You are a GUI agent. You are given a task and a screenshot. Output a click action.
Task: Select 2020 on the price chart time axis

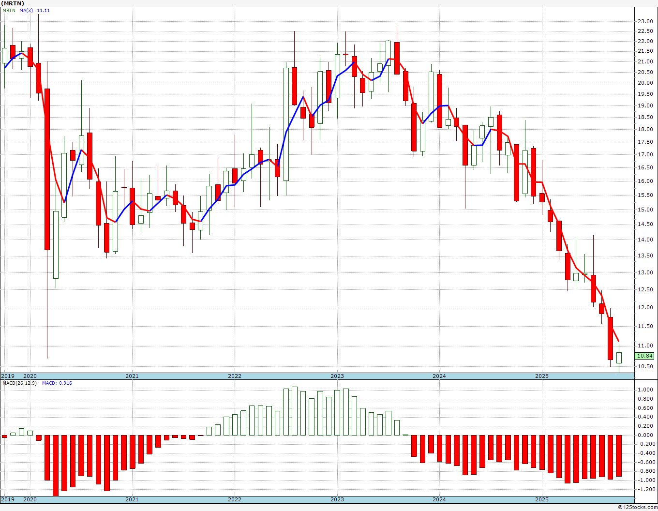click(30, 376)
